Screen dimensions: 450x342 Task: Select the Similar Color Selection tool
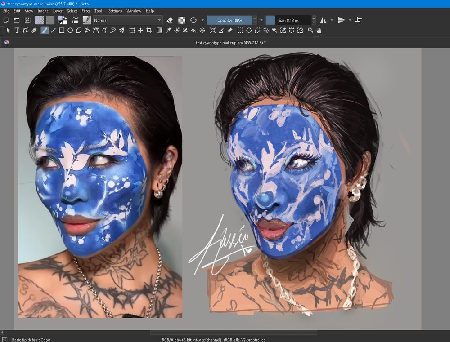tap(283, 31)
